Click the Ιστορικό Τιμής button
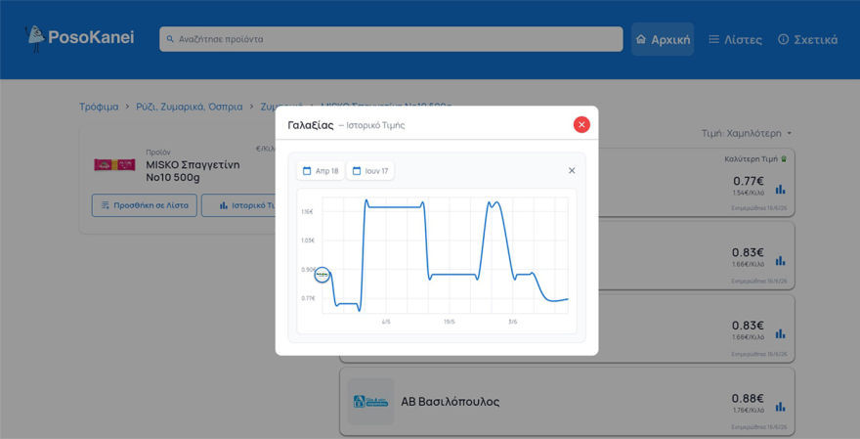Image resolution: width=860 pixels, height=439 pixels. (239, 205)
